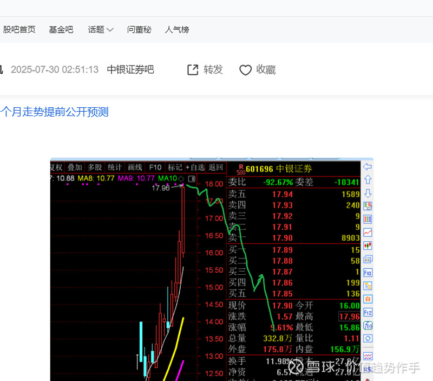Click the blue circle icon in sidebar
The image size is (433, 381).
tap(368, 338)
